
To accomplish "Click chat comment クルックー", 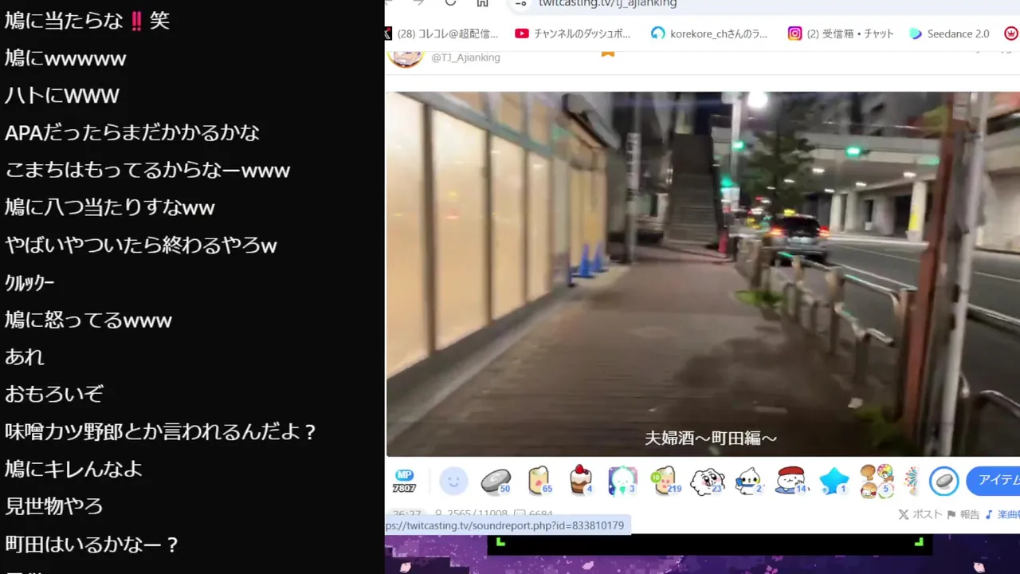I will (x=29, y=283).
